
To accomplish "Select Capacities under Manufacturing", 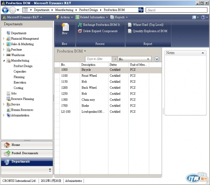I will point(20,71).
